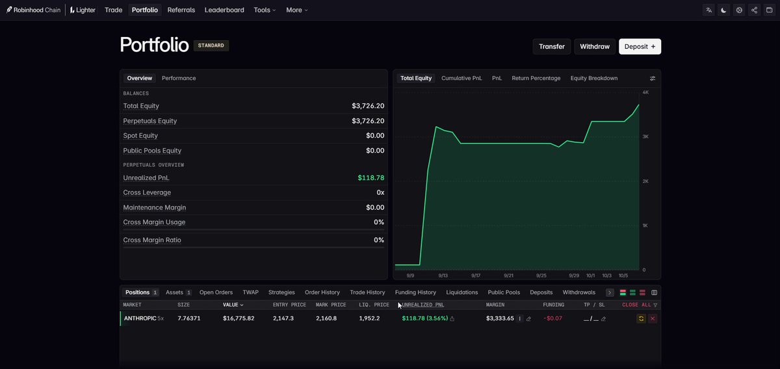Select all-red layout icon

(643, 292)
